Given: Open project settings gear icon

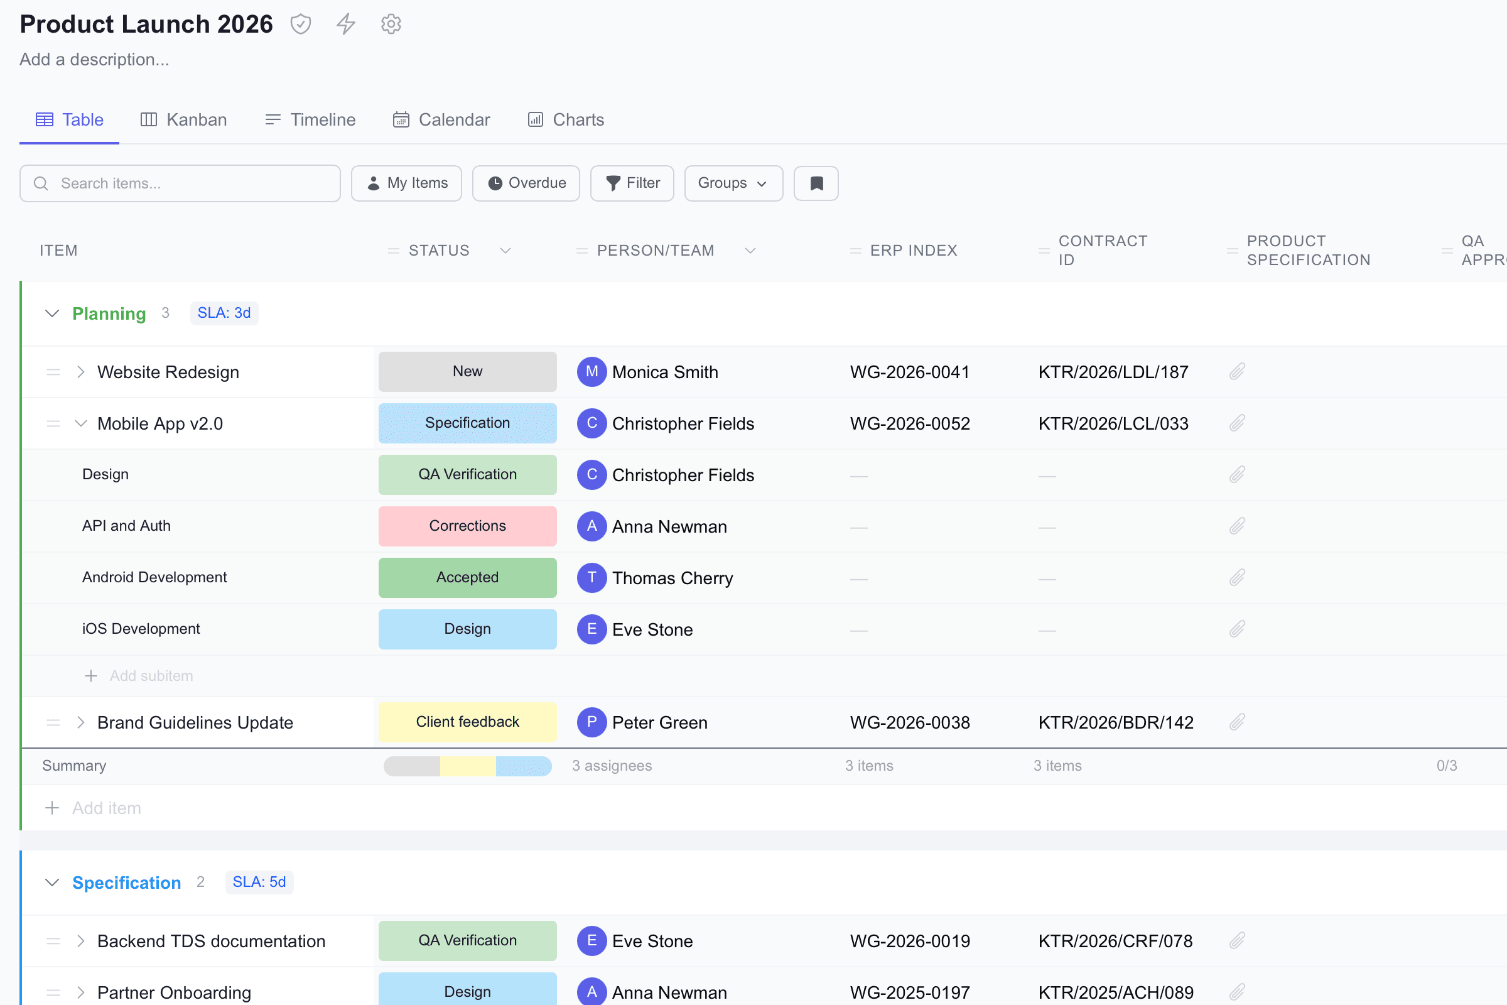Looking at the screenshot, I should point(391,24).
